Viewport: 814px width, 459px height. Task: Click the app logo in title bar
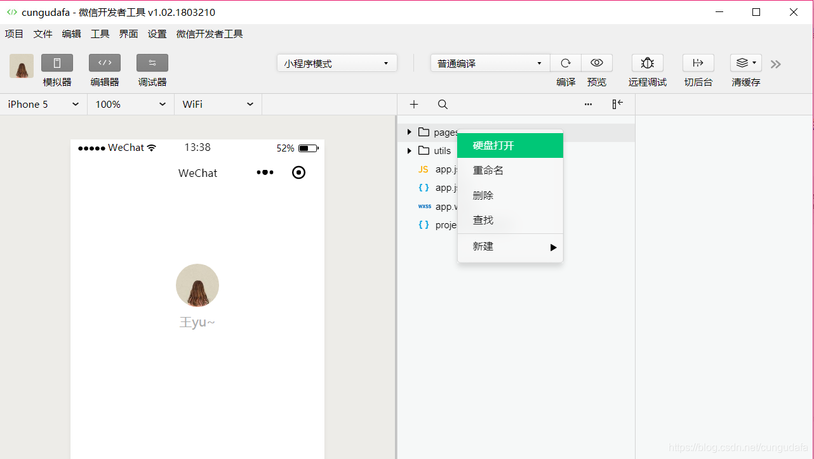11,12
